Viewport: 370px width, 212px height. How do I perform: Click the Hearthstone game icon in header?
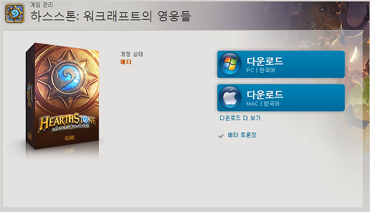pos(15,13)
